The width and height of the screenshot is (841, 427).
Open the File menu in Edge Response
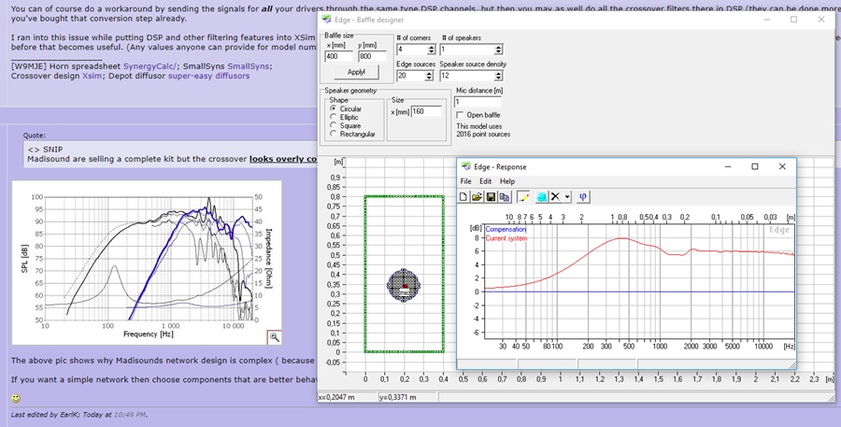[465, 181]
